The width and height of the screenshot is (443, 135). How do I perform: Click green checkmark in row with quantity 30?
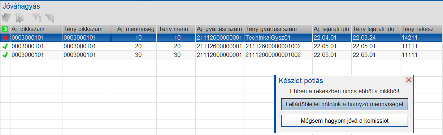(x=5, y=55)
